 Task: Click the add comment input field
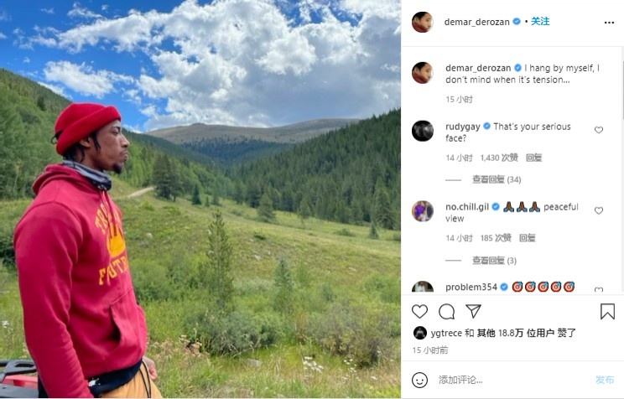pyautogui.click(x=513, y=380)
